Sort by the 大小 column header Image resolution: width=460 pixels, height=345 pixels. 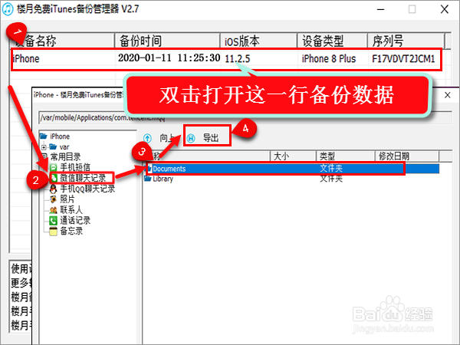pyautogui.click(x=293, y=156)
